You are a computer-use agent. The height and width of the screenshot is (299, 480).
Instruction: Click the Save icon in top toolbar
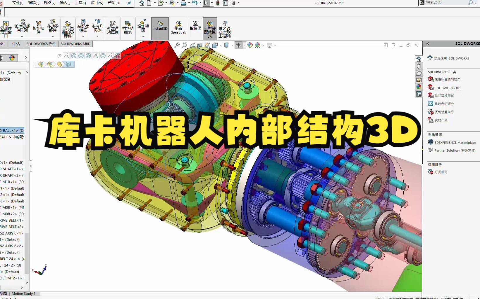[x=172, y=3]
